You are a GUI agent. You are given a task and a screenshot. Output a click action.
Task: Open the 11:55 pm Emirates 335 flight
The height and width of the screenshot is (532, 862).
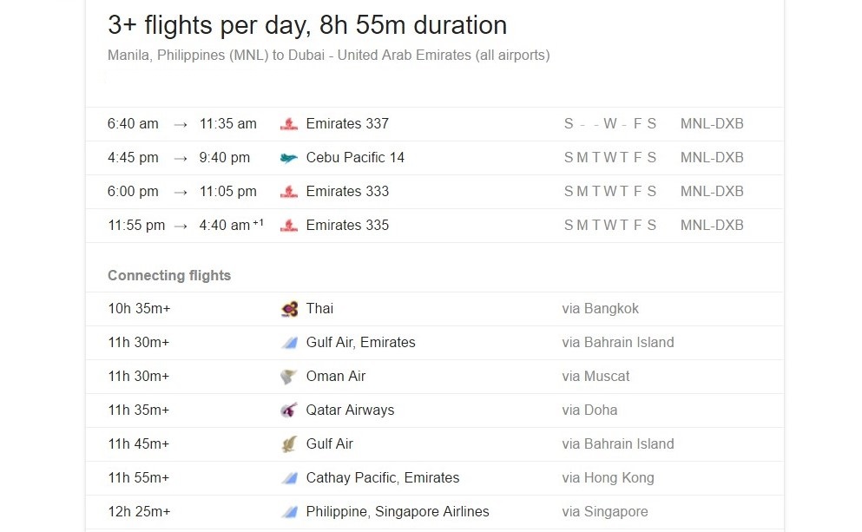347,226
